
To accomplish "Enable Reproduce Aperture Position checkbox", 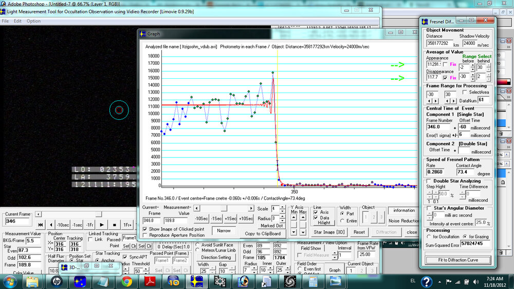I will pyautogui.click(x=145, y=235).
